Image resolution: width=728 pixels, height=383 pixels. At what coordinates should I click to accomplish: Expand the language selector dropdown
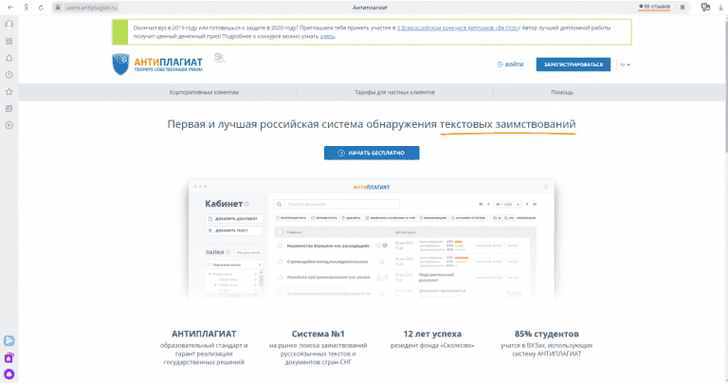(x=626, y=64)
